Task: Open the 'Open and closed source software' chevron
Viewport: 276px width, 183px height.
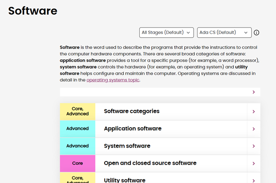Action: tap(254, 163)
